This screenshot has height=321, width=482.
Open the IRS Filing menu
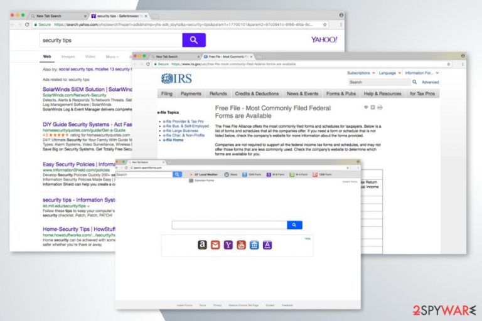166,93
